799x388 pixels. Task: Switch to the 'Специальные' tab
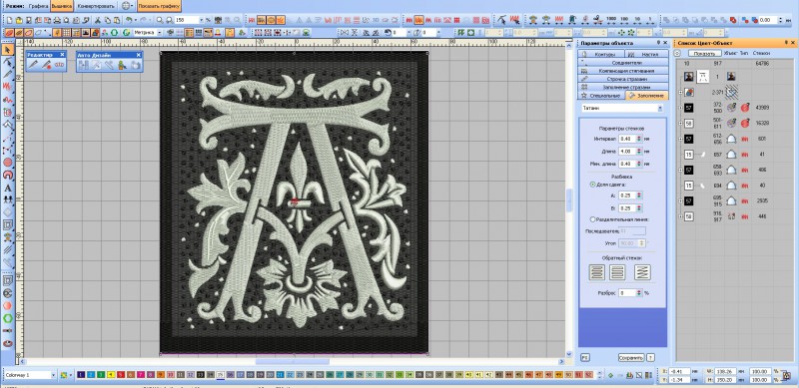click(x=601, y=95)
